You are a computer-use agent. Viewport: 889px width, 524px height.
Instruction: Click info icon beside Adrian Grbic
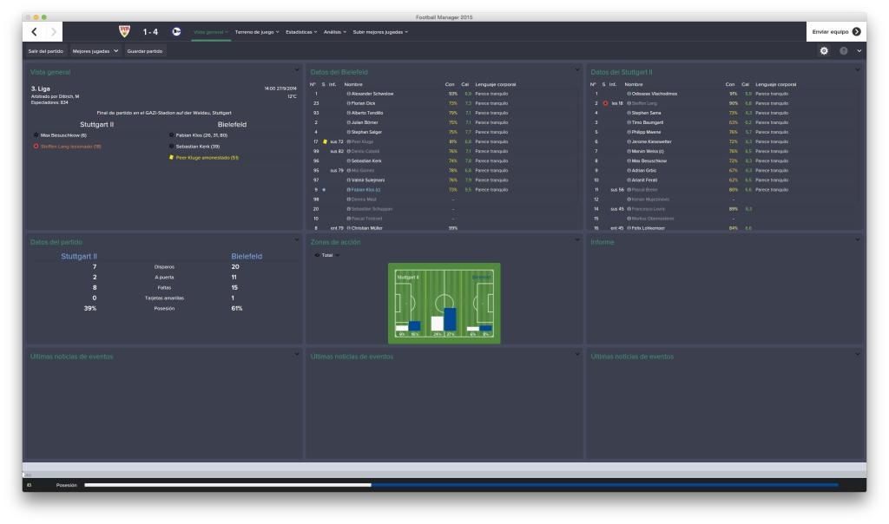629,171
